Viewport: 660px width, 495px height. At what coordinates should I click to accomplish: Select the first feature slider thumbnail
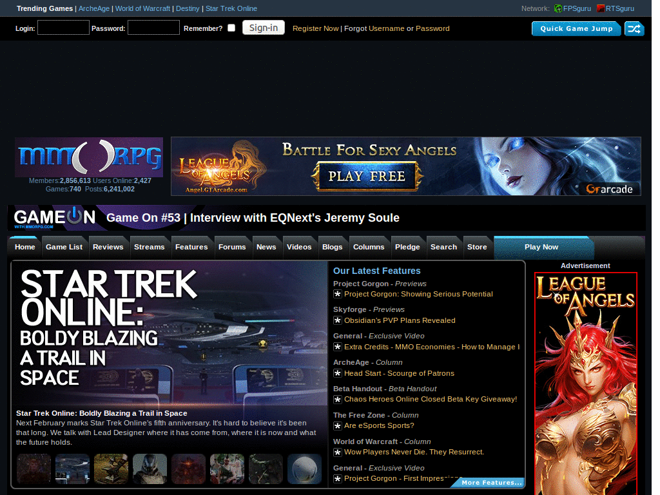coord(34,469)
